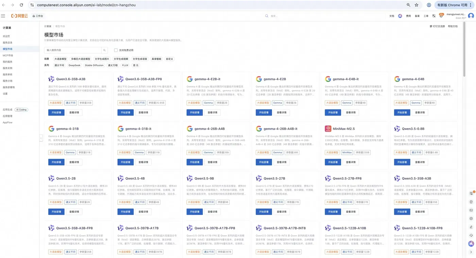The width and height of the screenshot is (476, 258).
Task: Click the 参数量230B tag on MiniMax-M2.5
Action: click(x=363, y=153)
